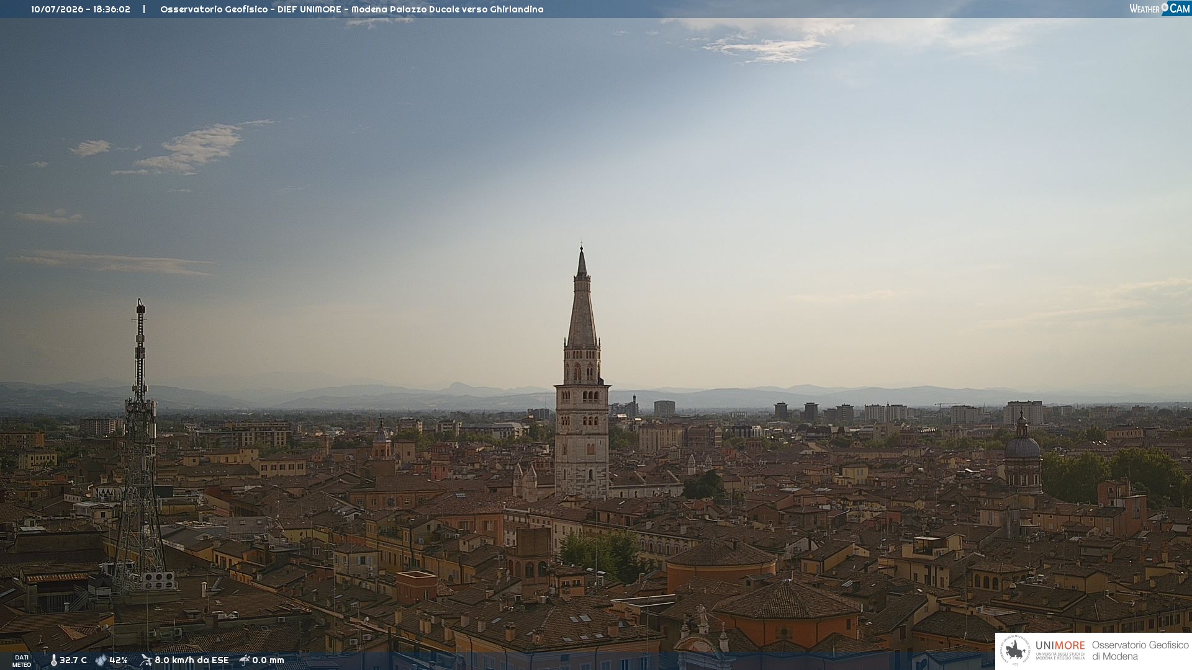The image size is (1192, 670).
Task: Click the thermometer temperature icon
Action: [x=53, y=661]
